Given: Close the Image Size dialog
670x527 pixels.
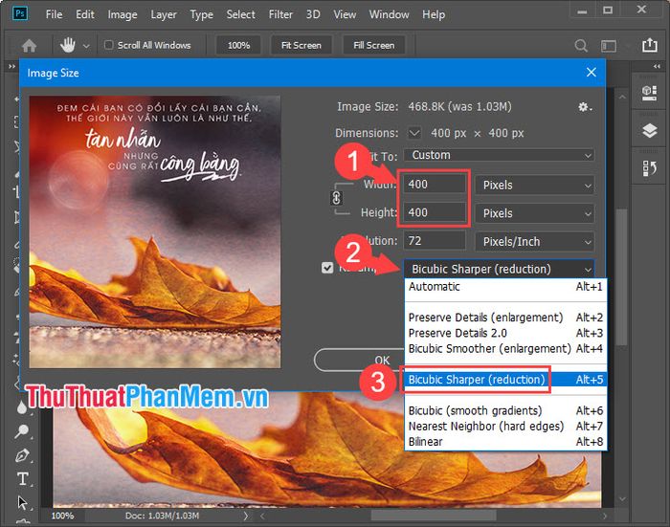Looking at the screenshot, I should (x=591, y=72).
